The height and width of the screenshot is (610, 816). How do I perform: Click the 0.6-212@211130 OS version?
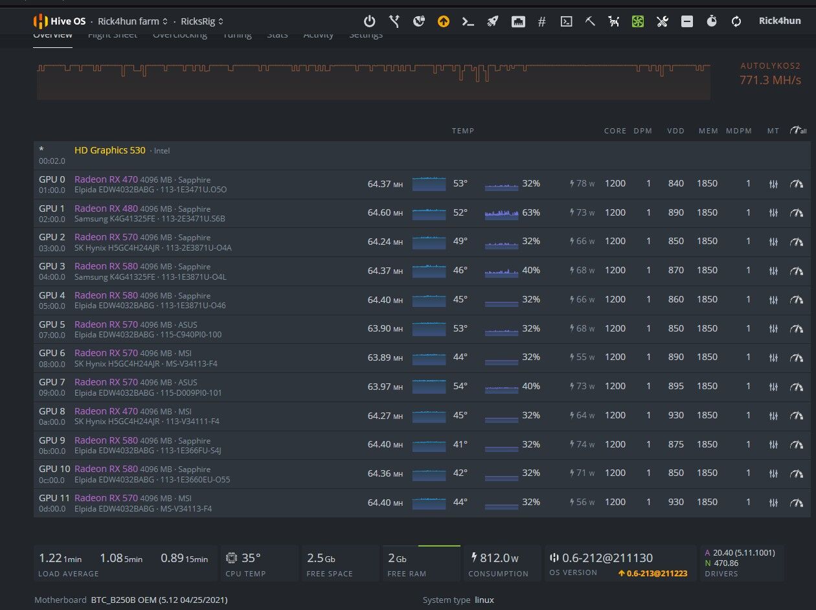pos(607,558)
